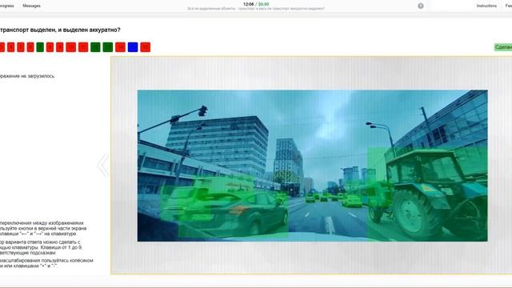Click the gray round arrow icon in header
The width and height of the screenshot is (512, 288).
(421, 6)
